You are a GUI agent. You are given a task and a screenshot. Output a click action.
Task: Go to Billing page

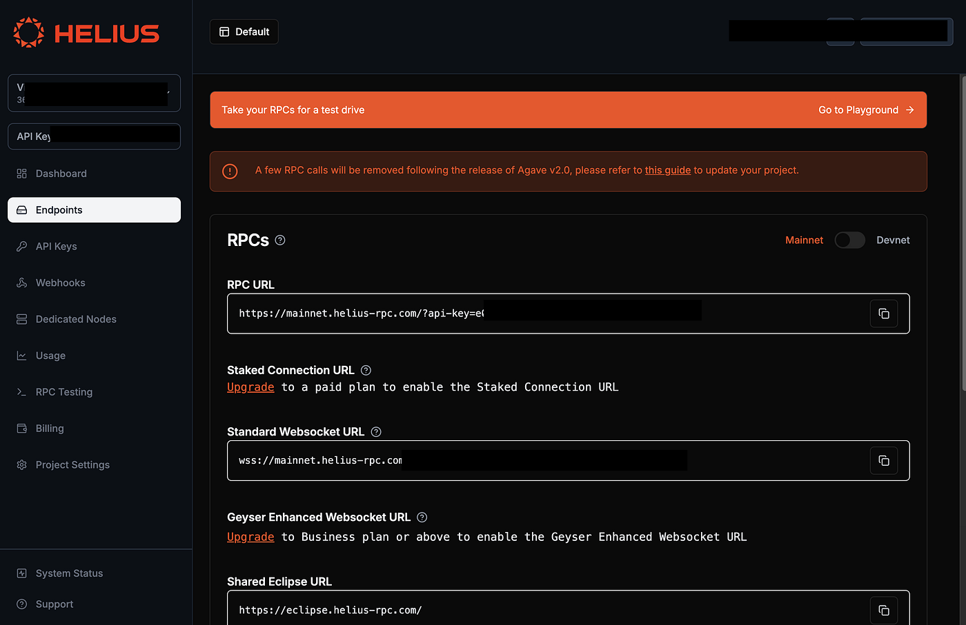94,429
